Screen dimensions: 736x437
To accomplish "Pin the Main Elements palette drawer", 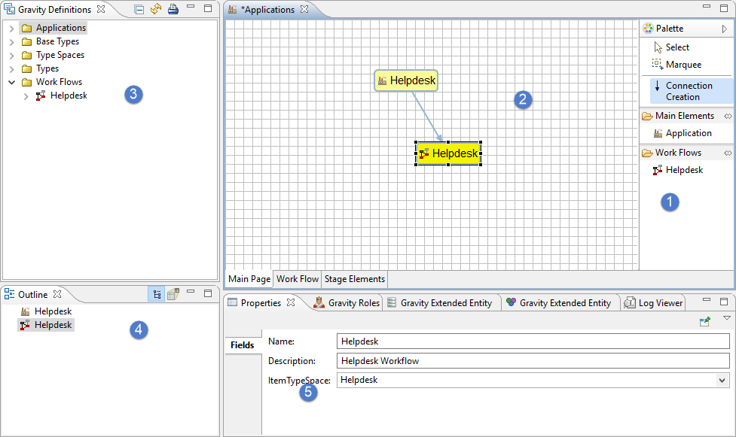I will click(x=728, y=117).
